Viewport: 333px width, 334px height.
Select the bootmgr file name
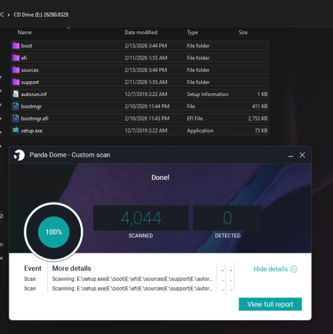point(31,107)
